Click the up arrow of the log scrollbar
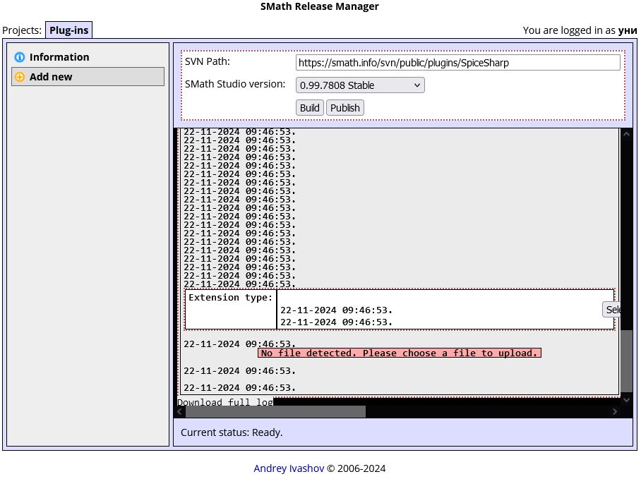Screen dimensions: 641x479 coord(626,133)
